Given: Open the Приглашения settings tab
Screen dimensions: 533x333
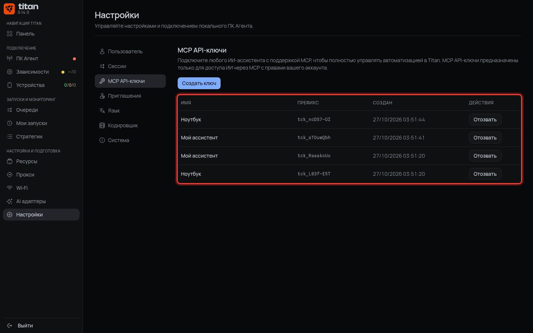Looking at the screenshot, I should [130, 96].
